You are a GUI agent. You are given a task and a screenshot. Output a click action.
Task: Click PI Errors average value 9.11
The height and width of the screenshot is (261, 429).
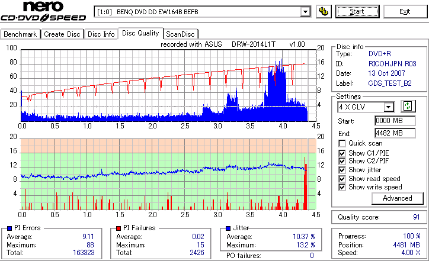88,236
